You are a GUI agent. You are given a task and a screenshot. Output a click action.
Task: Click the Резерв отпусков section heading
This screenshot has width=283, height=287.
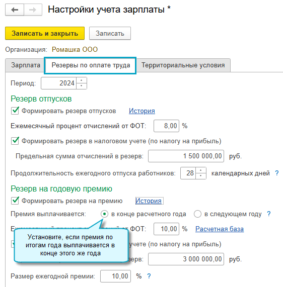[41, 99]
